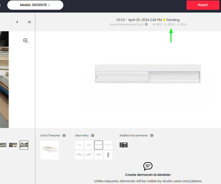
Task: Select the Color/Textures bed thumbnail
Action: pos(50,150)
